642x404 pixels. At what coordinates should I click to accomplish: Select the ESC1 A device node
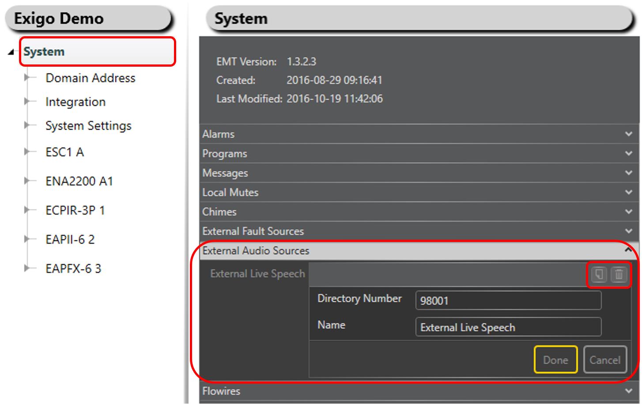(x=64, y=152)
